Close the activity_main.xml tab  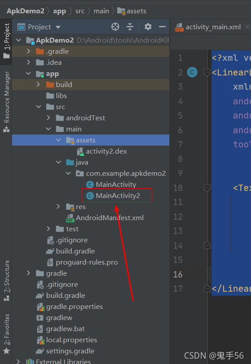[x=247, y=27]
